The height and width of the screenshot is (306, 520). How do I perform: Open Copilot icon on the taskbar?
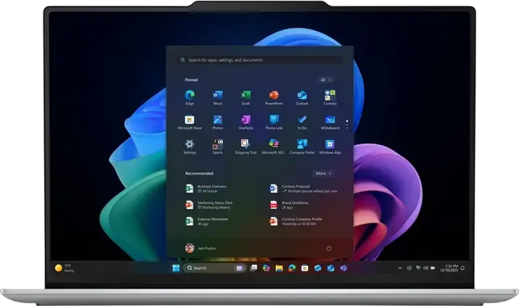click(x=267, y=268)
